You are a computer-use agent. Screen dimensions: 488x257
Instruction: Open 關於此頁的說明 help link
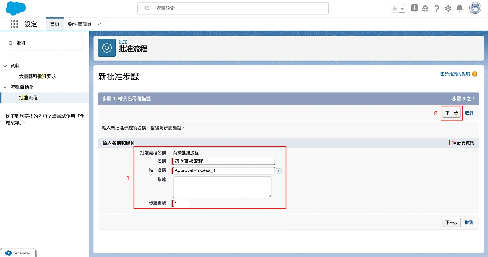pyautogui.click(x=455, y=74)
